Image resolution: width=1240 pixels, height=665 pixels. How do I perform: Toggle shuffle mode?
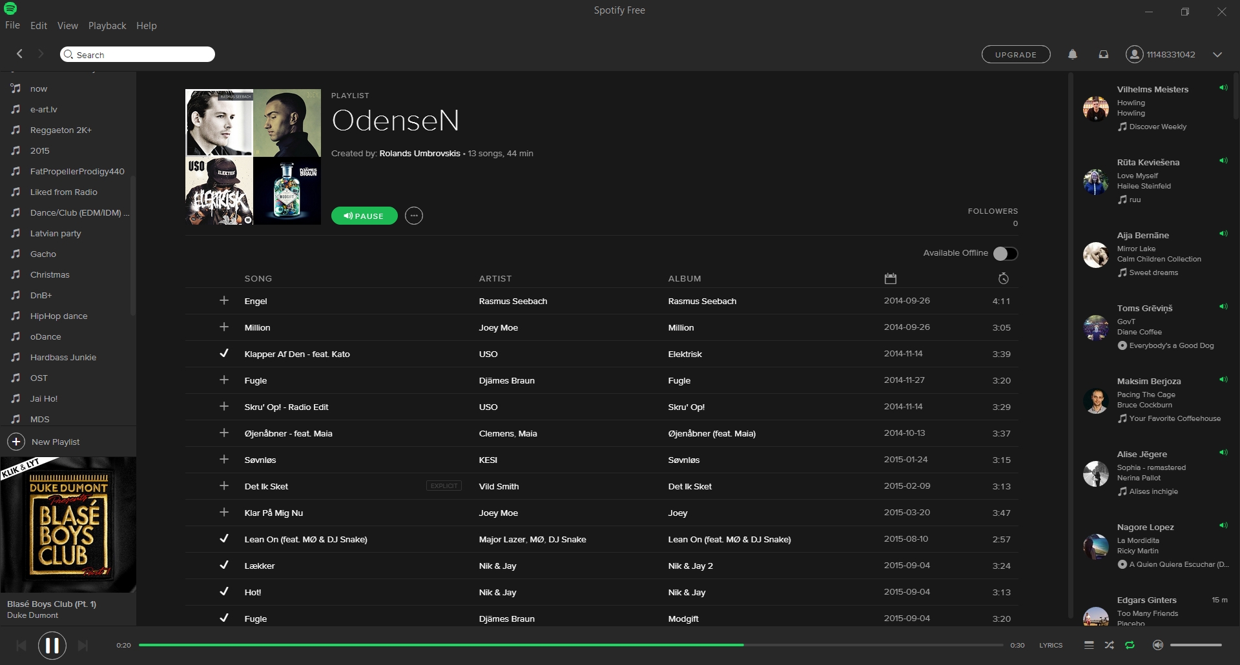coord(1109,645)
